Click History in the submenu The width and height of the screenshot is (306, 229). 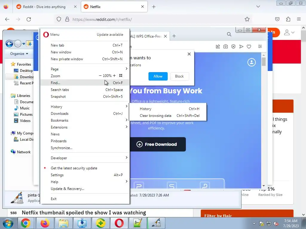(168, 109)
